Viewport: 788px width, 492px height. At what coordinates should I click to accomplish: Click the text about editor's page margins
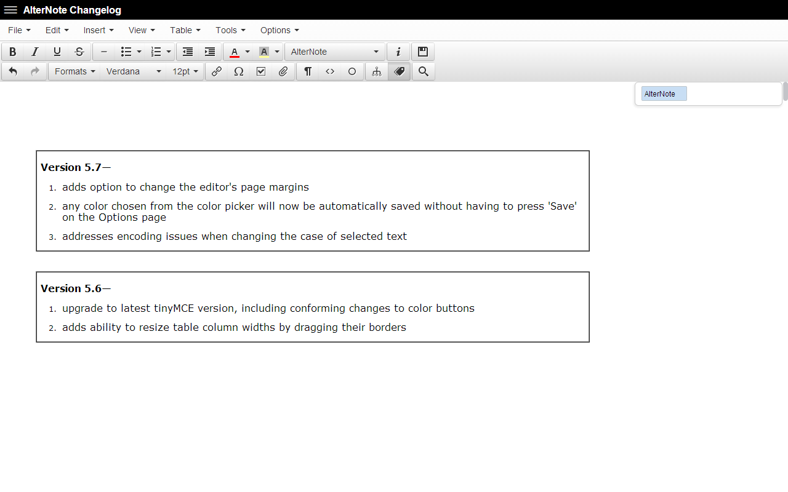click(185, 187)
